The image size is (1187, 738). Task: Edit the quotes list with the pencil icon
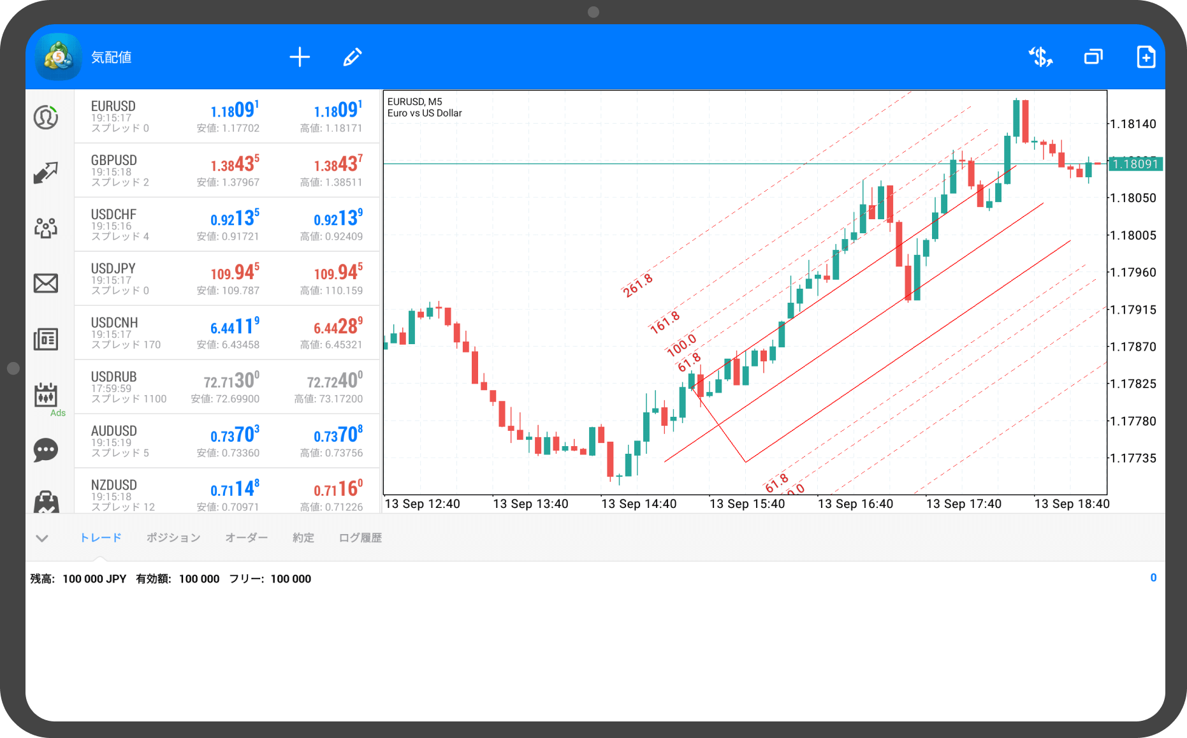(353, 57)
